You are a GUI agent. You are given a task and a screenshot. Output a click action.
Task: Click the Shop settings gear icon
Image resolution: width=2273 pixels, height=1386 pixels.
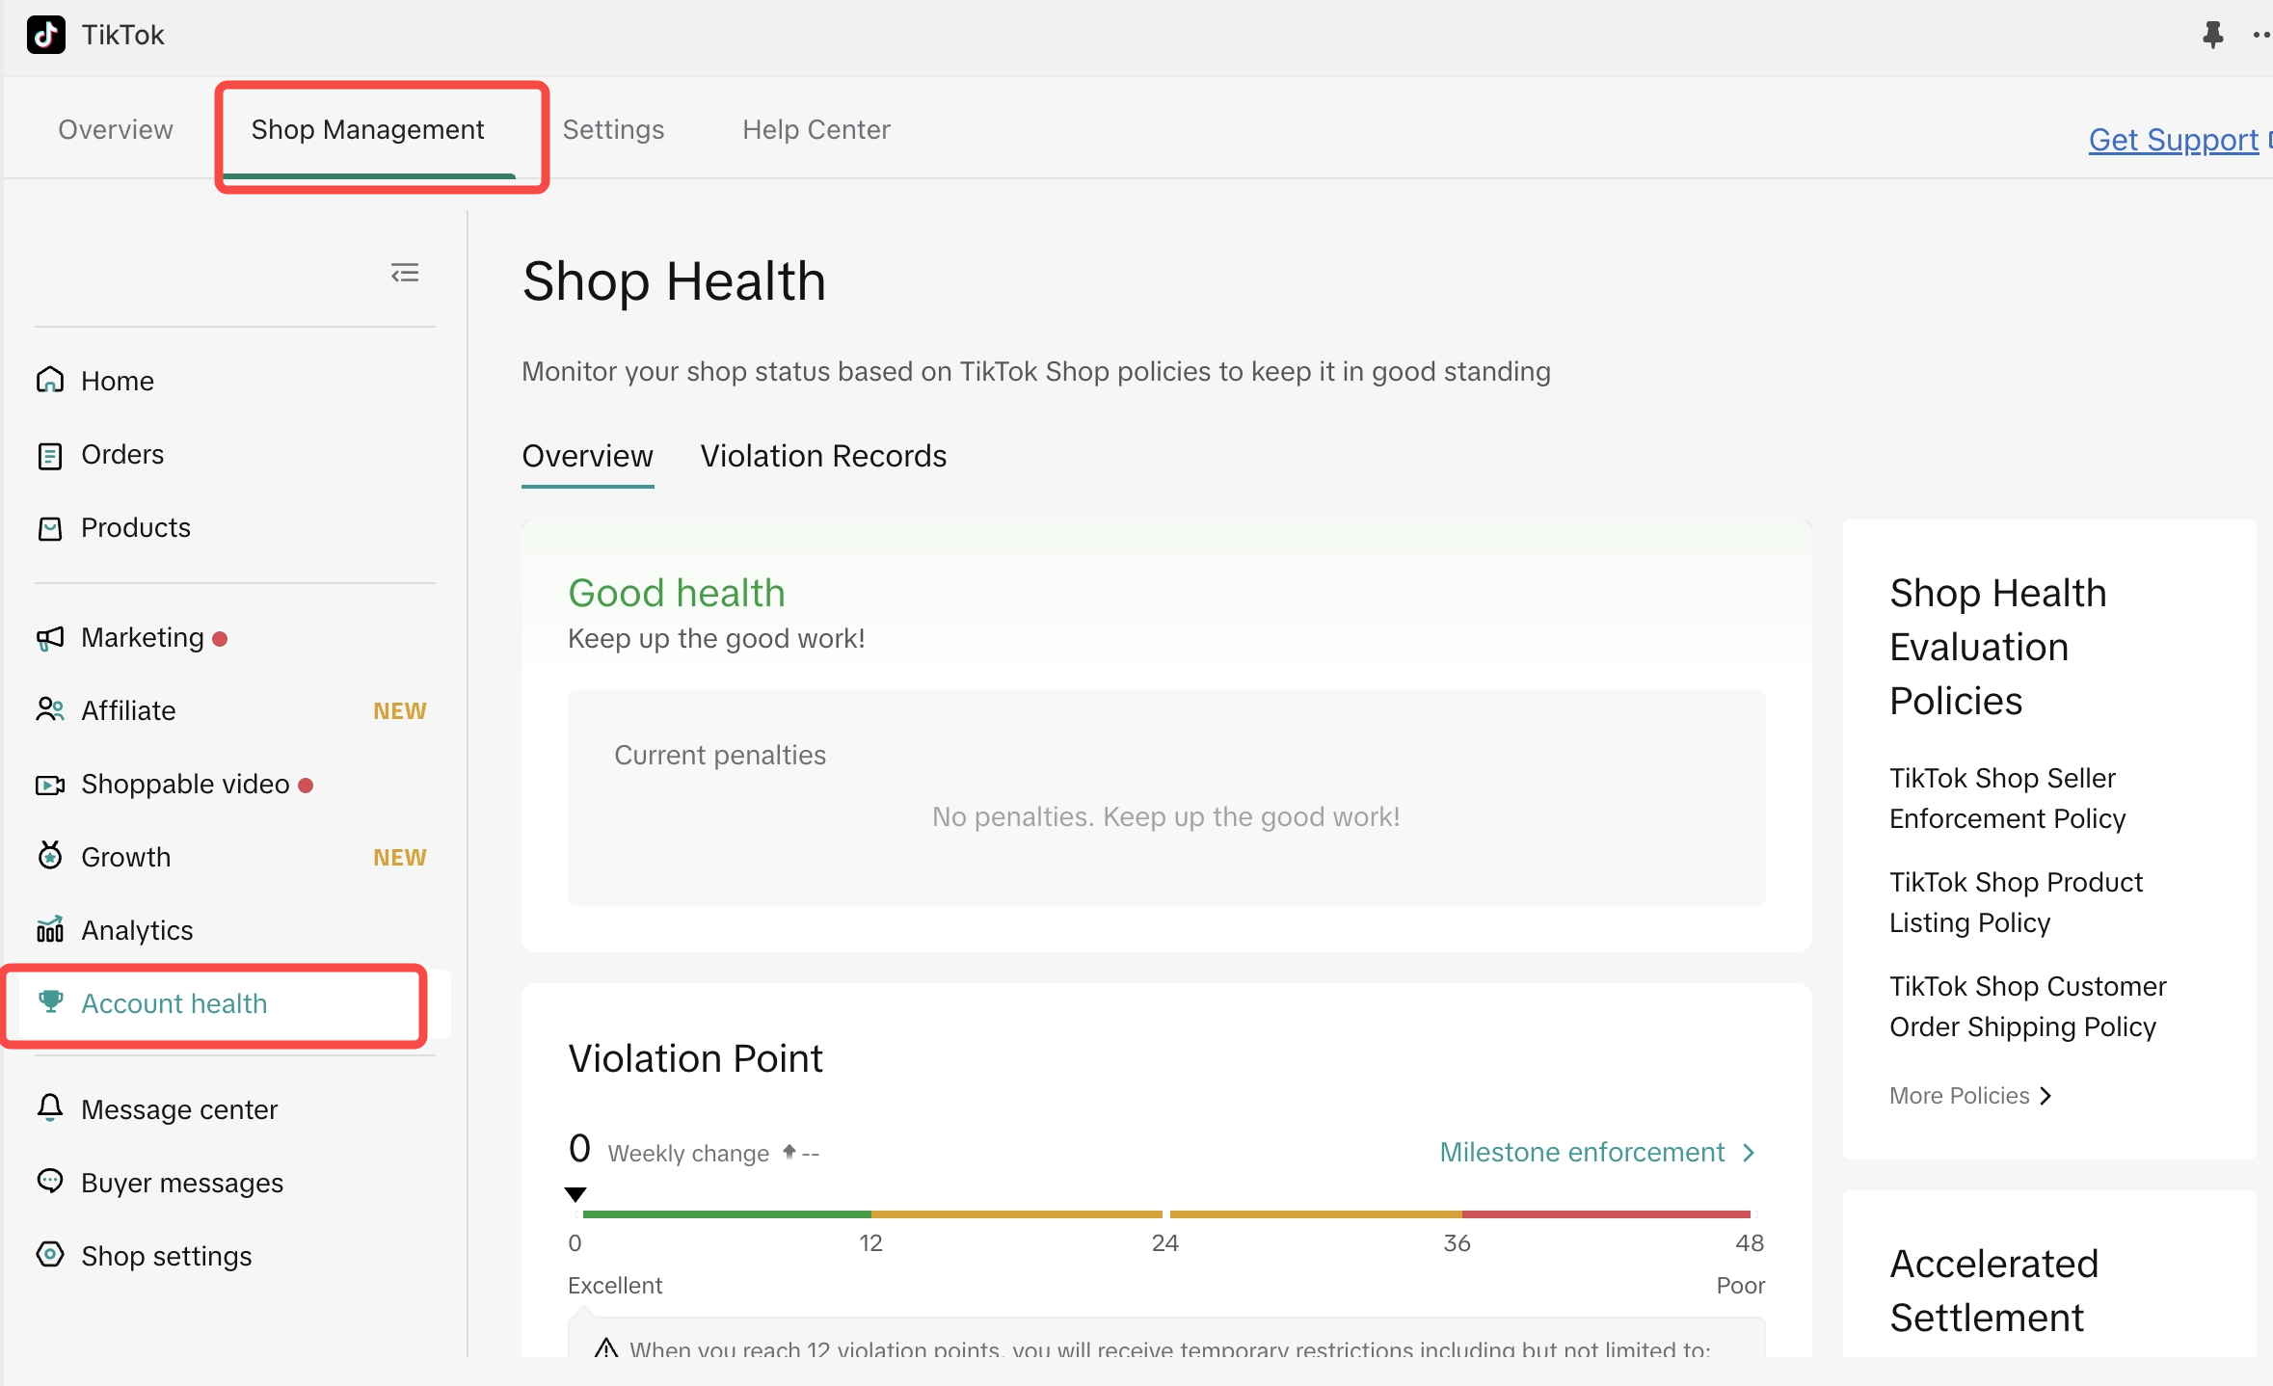(50, 1254)
